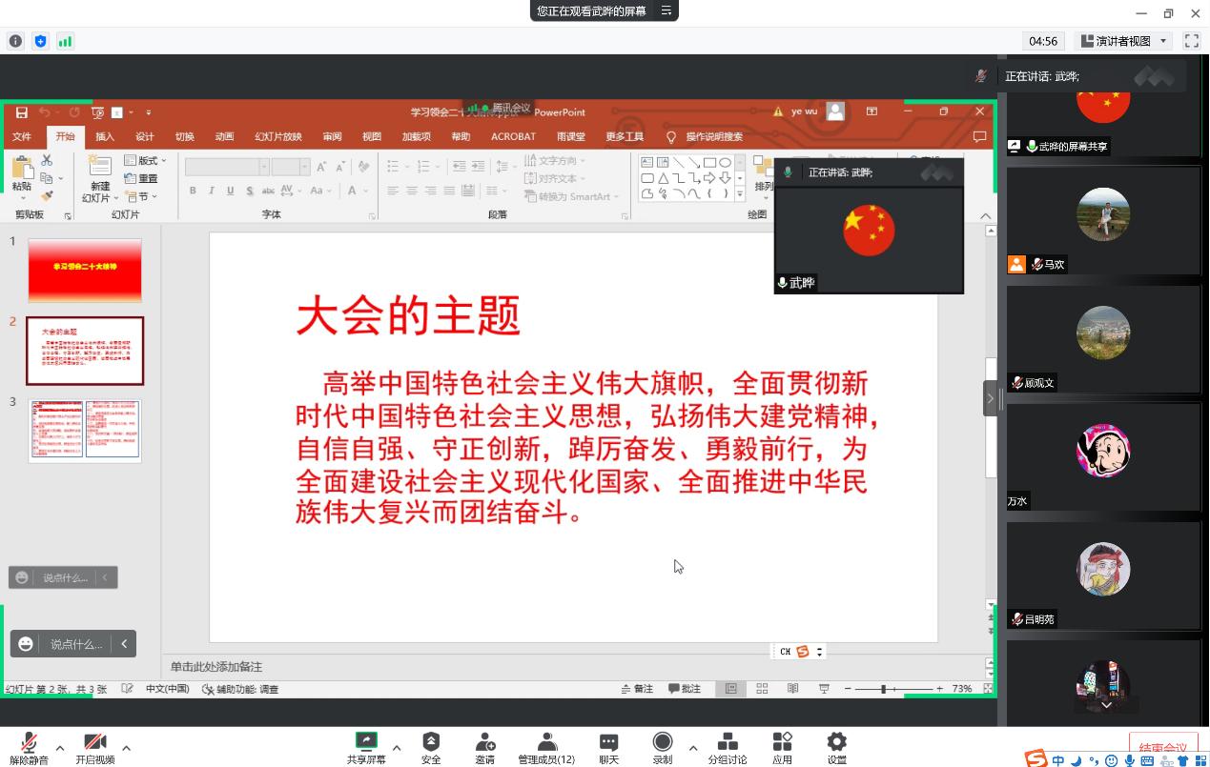Open menu on the screen-viewing banner
This screenshot has width=1210, height=767.
[x=667, y=10]
